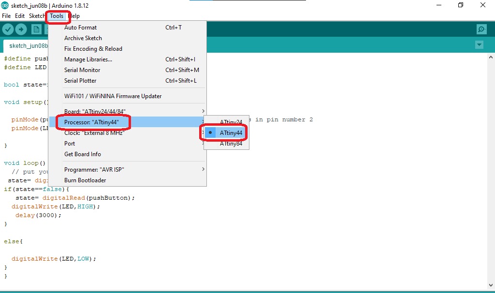Click the New sketch toolbar icon
This screenshot has height=293, width=495.
[36, 29]
